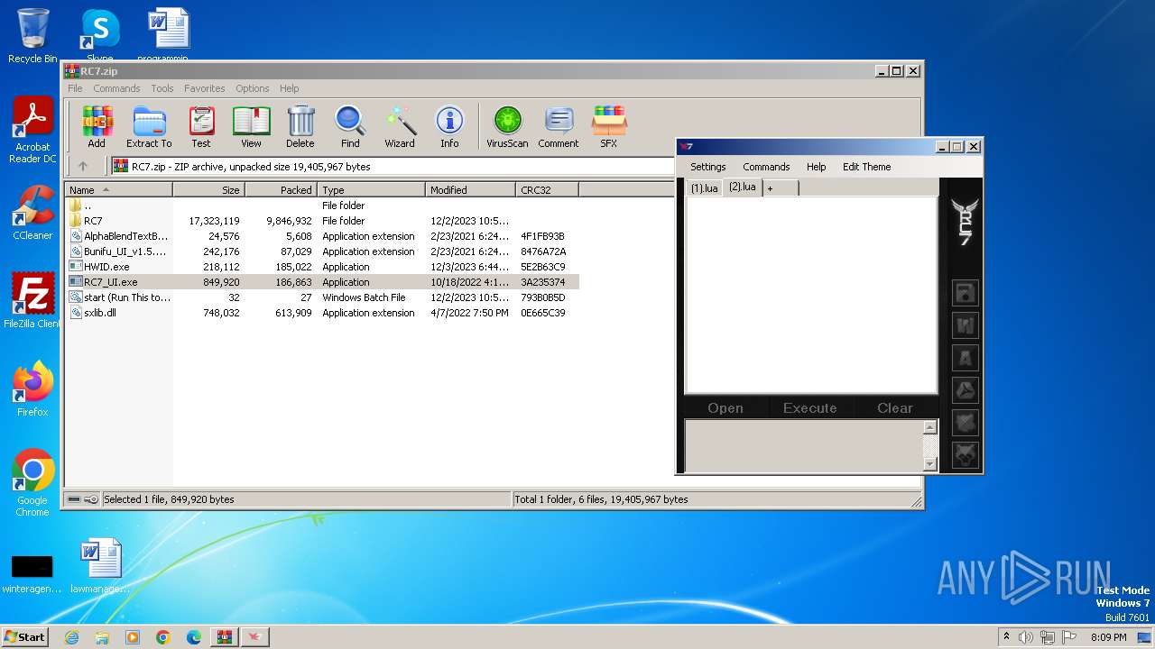The width and height of the screenshot is (1155, 649).
Task: Select the start batch file row
Action: 322,297
